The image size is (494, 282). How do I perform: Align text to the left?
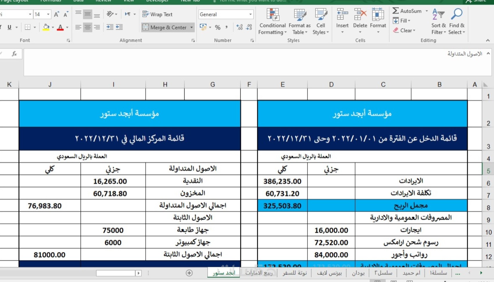tap(78, 27)
